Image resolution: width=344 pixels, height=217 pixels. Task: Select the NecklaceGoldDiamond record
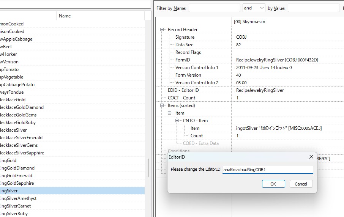(22, 107)
